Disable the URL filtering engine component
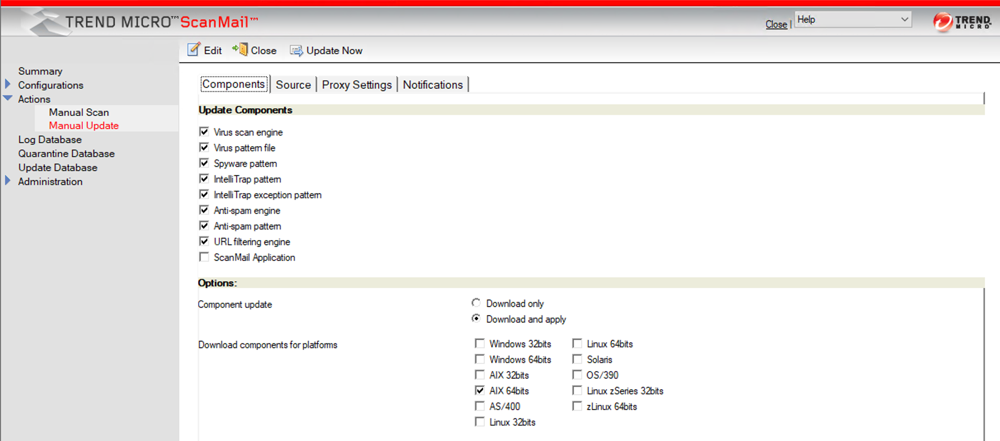 point(204,241)
